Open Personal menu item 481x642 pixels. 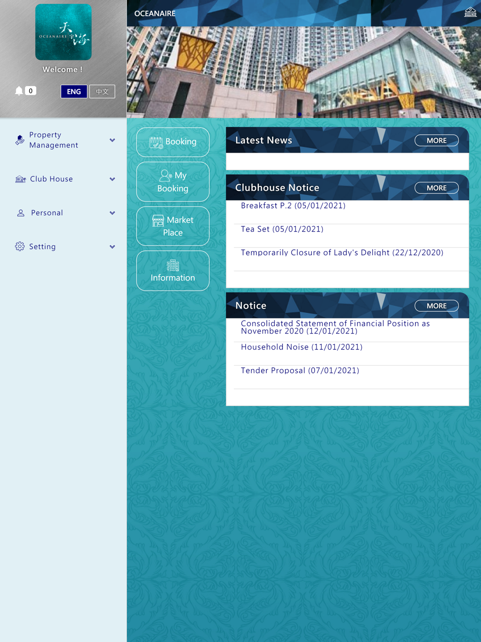tap(63, 213)
